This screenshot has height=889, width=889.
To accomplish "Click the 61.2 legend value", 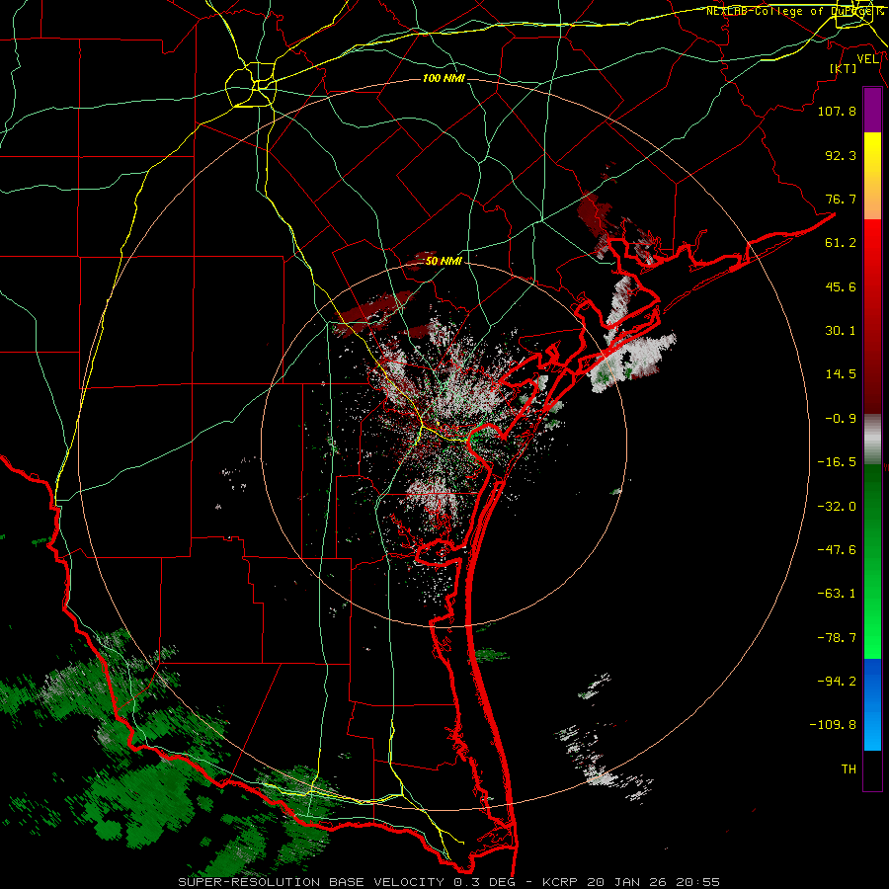I will click(841, 243).
